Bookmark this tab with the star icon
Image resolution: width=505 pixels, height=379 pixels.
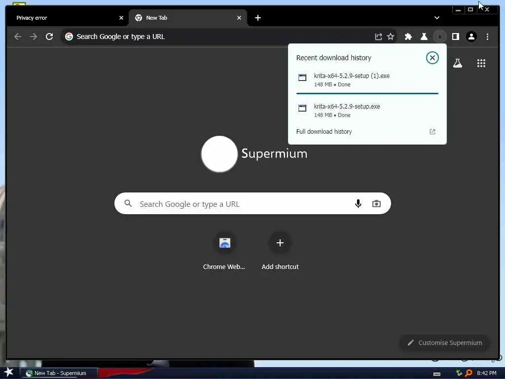tap(391, 37)
